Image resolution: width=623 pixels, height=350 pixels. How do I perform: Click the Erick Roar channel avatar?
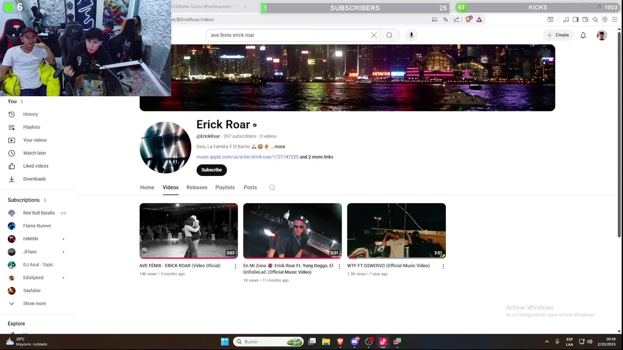165,147
